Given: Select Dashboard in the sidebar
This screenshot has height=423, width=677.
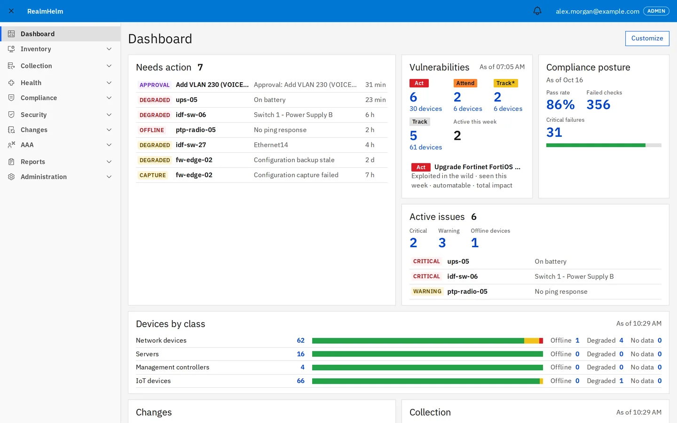Looking at the screenshot, I should coord(60,34).
